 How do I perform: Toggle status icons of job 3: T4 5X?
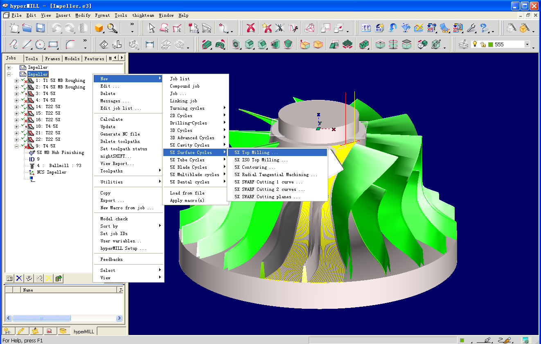coord(24,94)
